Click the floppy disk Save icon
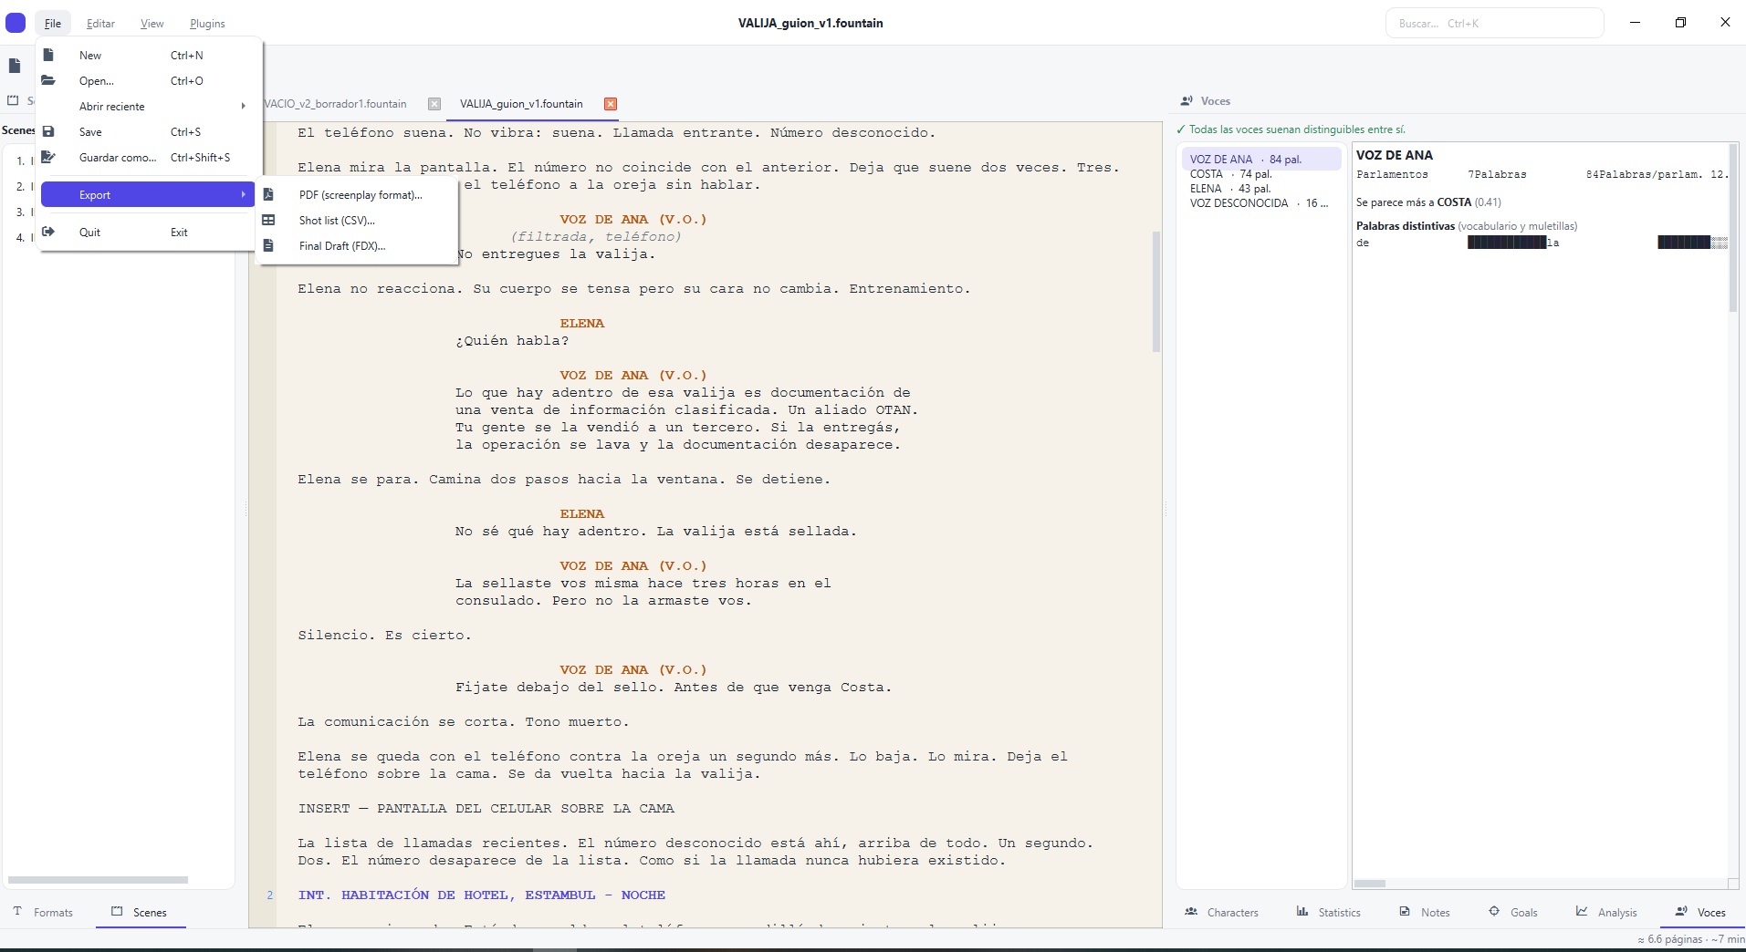This screenshot has width=1746, height=952. [x=48, y=131]
